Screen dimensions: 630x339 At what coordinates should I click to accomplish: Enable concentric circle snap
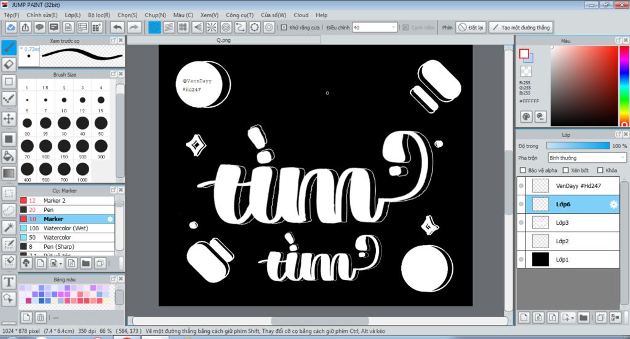(x=226, y=27)
